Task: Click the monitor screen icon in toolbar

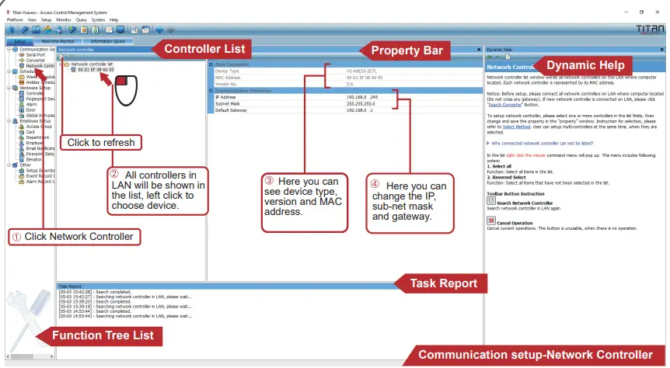Action: tap(120, 30)
